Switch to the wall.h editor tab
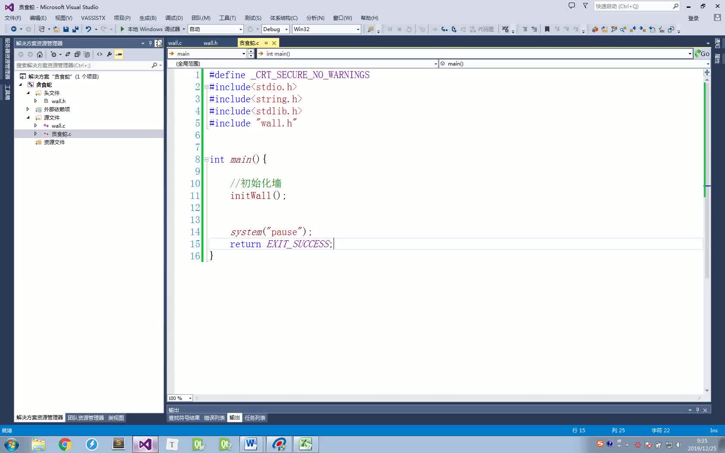This screenshot has width=725, height=453. click(211, 43)
